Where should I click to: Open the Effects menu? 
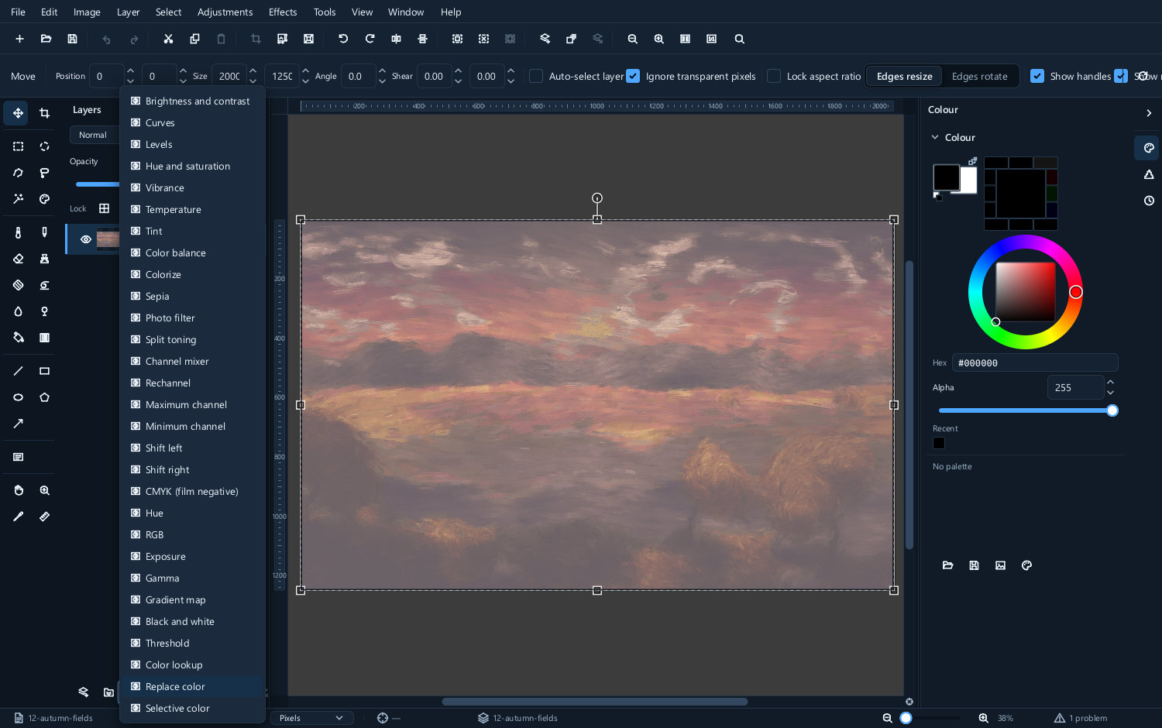click(283, 12)
